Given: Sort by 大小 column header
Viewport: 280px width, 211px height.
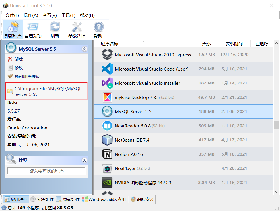Looking at the screenshot, I should 206,44.
